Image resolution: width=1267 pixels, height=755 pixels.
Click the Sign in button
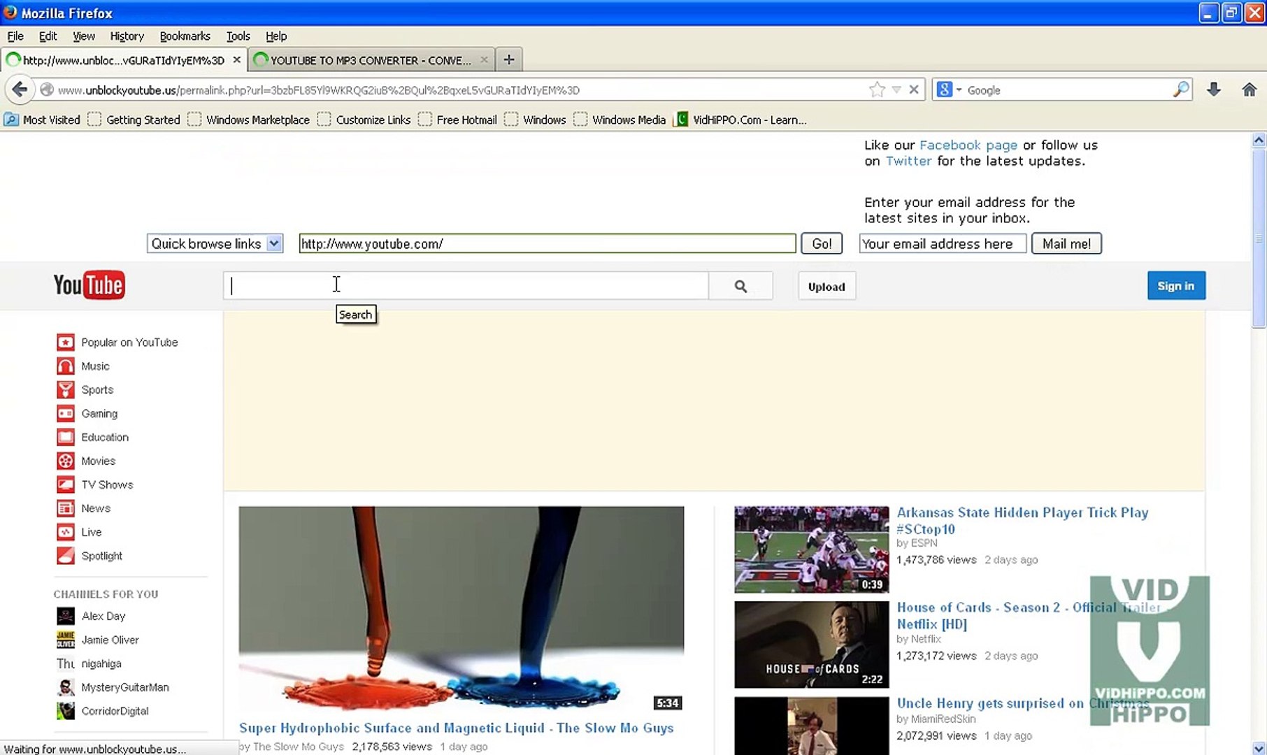pyautogui.click(x=1175, y=285)
